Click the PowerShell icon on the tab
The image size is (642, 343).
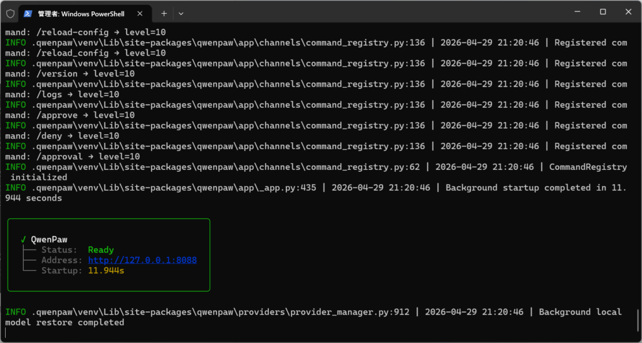(x=28, y=14)
